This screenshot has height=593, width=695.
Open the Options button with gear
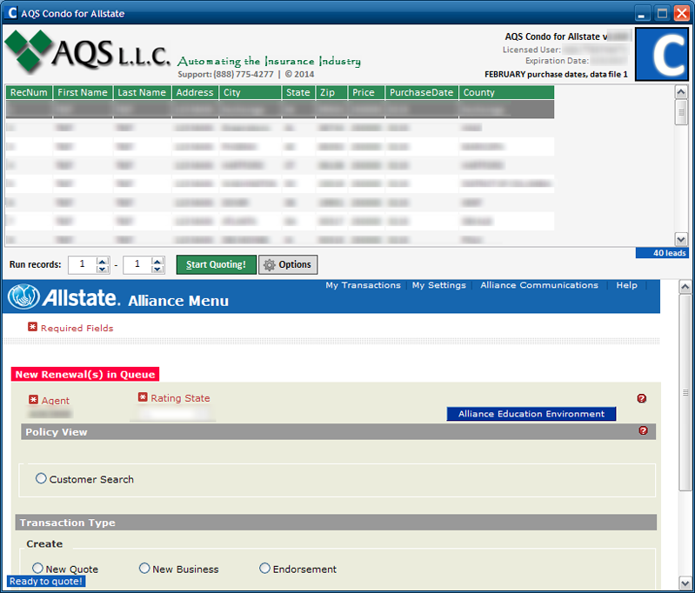tap(288, 264)
